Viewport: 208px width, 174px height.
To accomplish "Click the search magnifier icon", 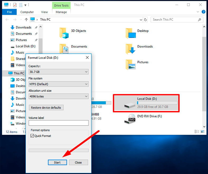I will 199,20.
